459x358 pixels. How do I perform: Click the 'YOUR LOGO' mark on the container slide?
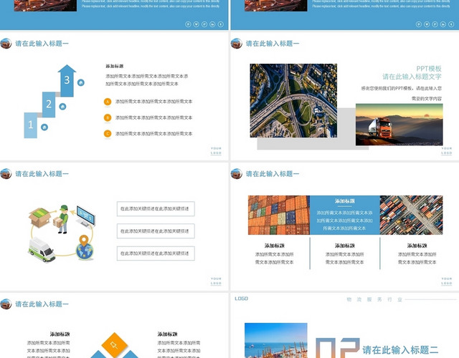click(447, 281)
